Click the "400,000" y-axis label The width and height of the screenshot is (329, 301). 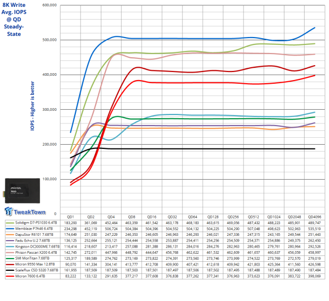[49, 75]
